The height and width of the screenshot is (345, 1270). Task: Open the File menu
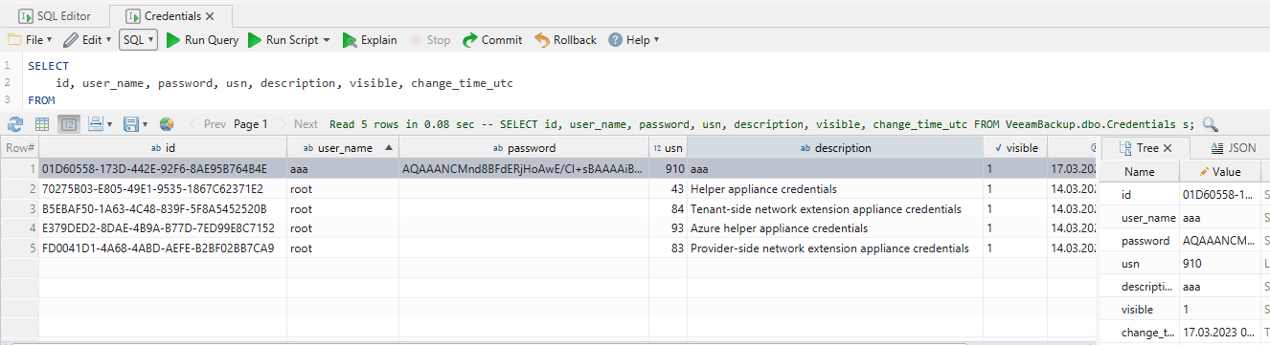[31, 40]
